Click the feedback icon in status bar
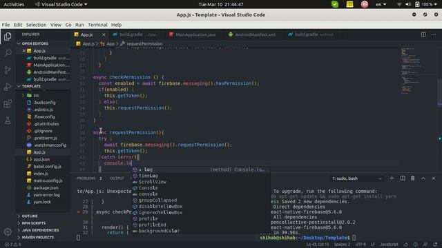The width and height of the screenshot is (442, 248). pos(425,245)
